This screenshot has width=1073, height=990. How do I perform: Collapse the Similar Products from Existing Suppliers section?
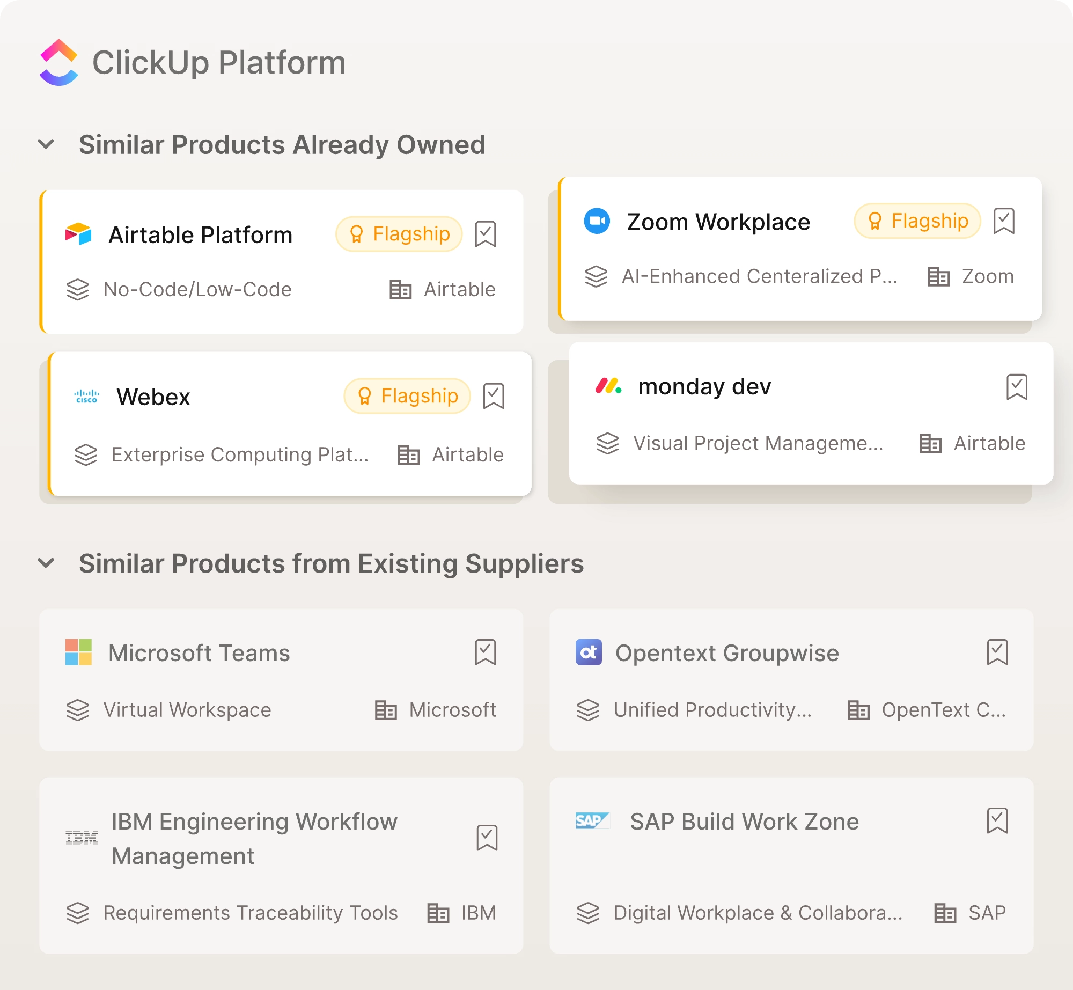coord(47,563)
